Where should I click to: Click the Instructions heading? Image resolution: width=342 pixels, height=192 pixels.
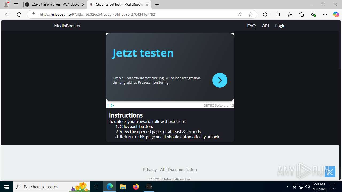point(126,115)
